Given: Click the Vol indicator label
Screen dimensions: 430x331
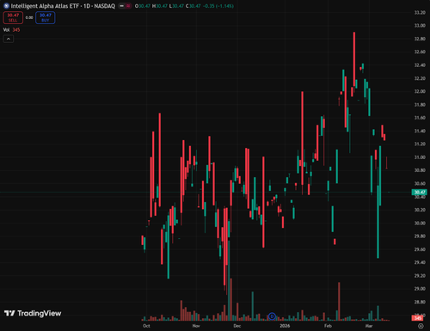Looking at the screenshot, I should (x=6, y=30).
